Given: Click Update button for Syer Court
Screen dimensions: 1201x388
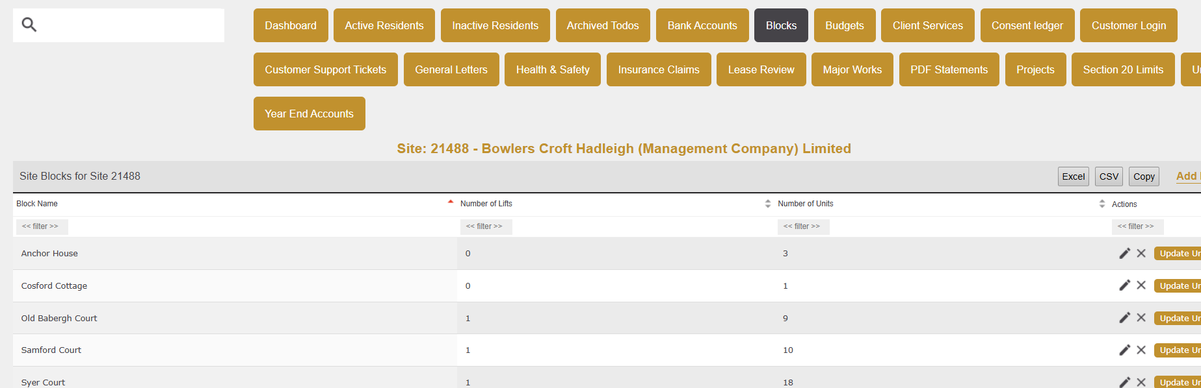Looking at the screenshot, I should click(x=1178, y=382).
